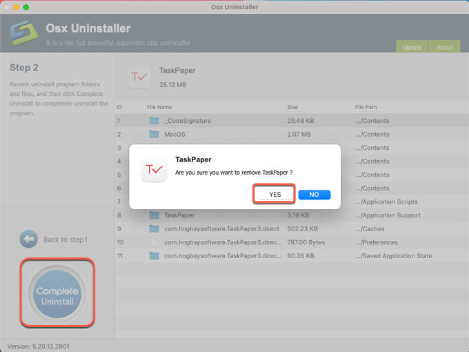Click the file icon in row 10
The height and width of the screenshot is (352, 469).
coord(154,242)
